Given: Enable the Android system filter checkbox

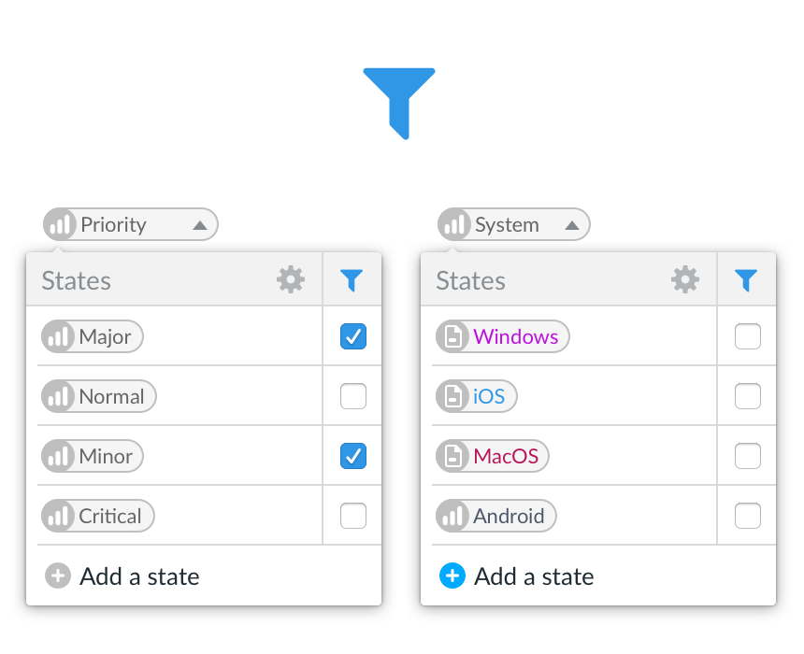Looking at the screenshot, I should coord(748,516).
